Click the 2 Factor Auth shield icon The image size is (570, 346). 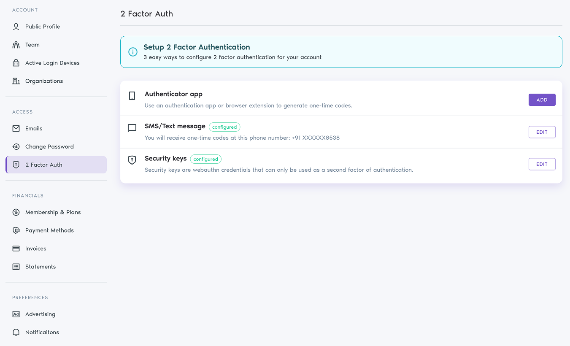16,165
